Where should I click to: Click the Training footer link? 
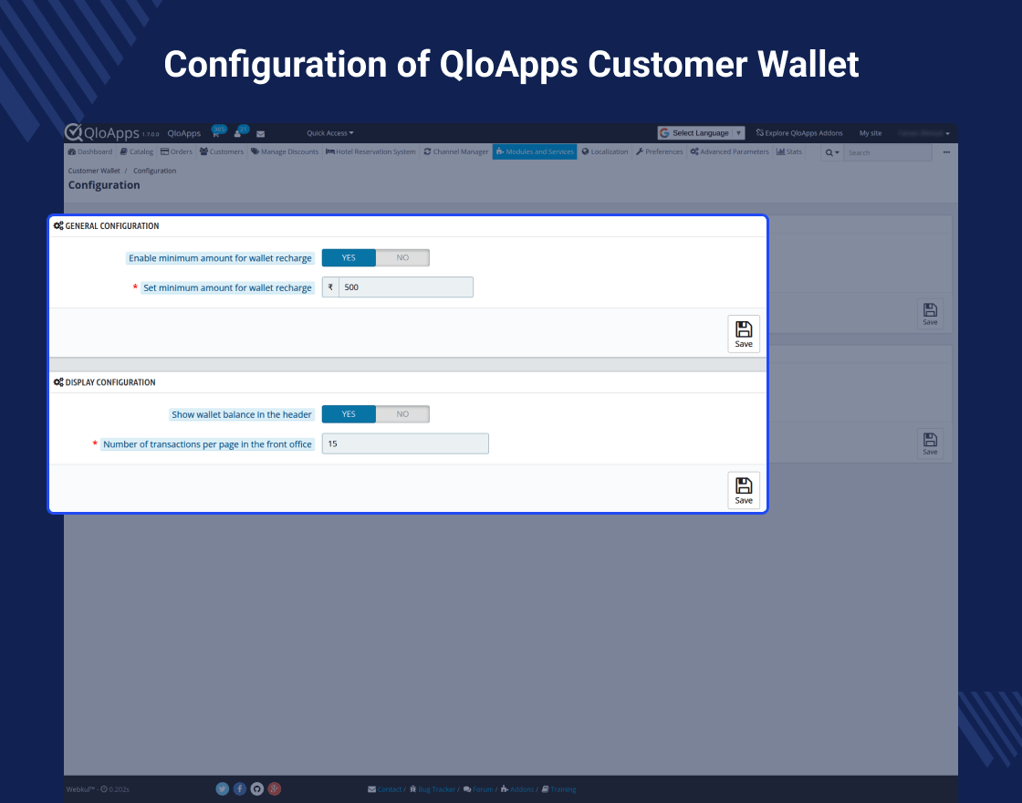(x=559, y=789)
